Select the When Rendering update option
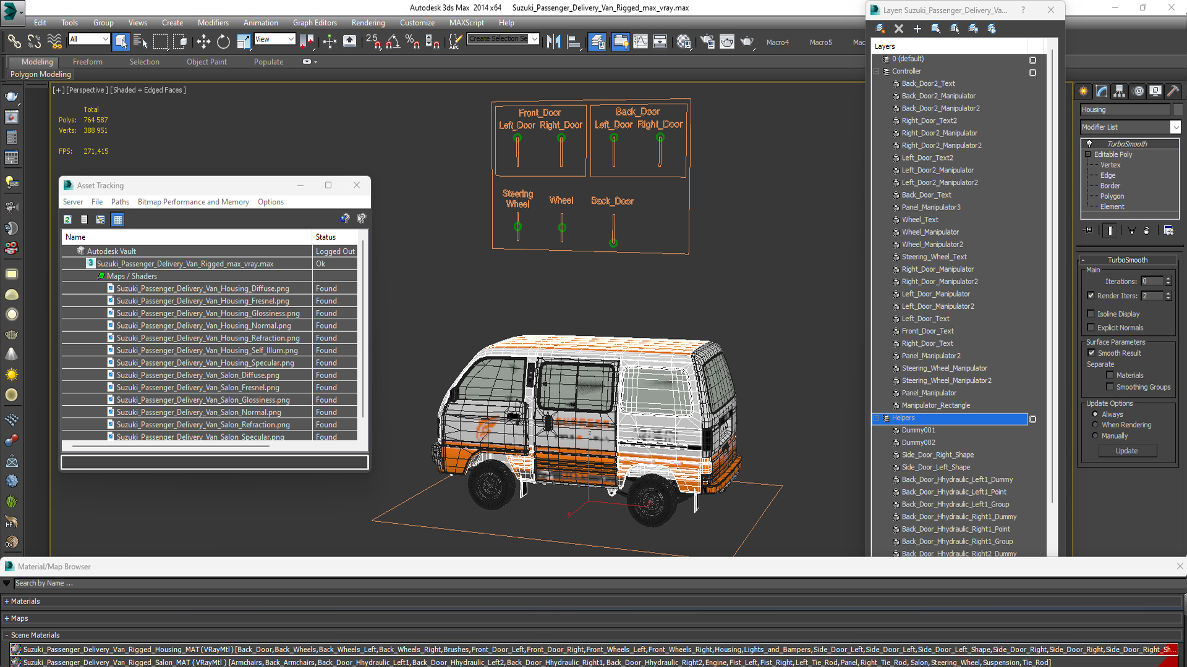1187x667 pixels. click(1096, 424)
